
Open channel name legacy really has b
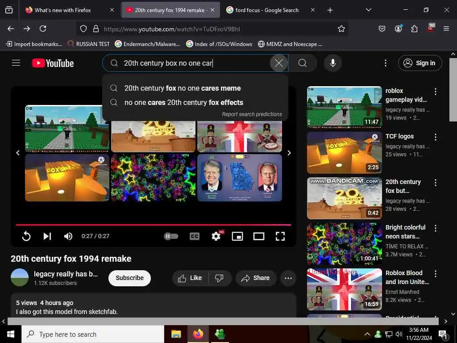[x=66, y=274]
